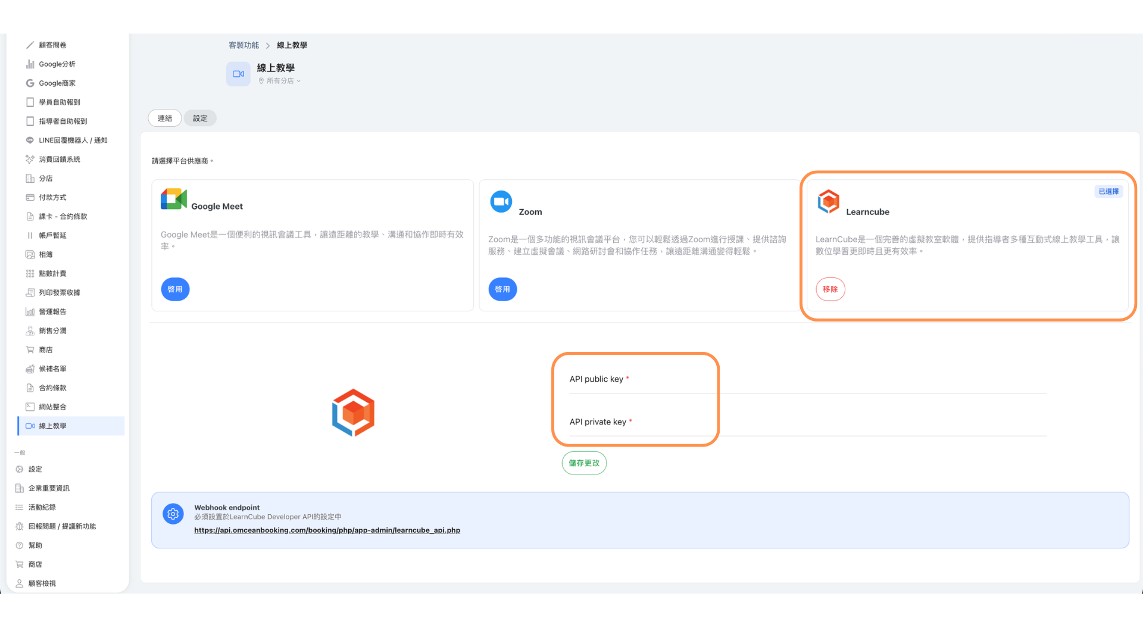Click the 學員自助報到 sidebar icon
Viewport: 1143px width, 643px height.
tap(30, 102)
